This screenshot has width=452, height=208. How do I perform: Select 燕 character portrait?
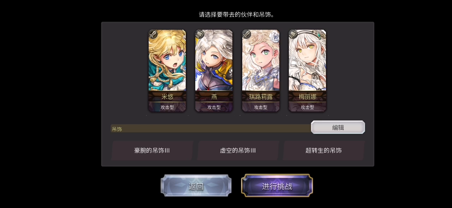[214, 60]
